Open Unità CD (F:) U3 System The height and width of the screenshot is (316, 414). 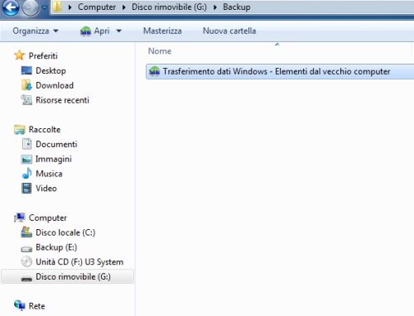(x=79, y=262)
